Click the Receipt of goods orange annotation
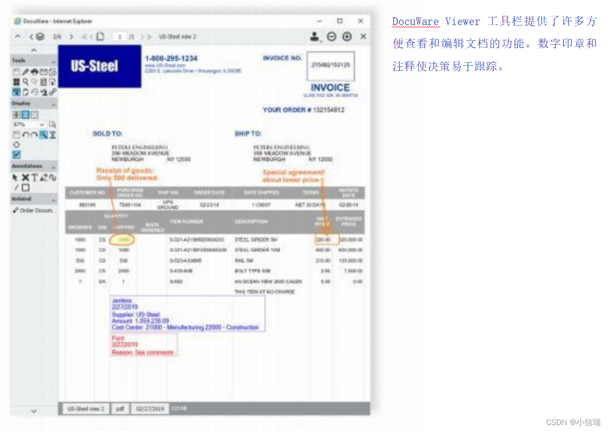 click(x=127, y=174)
